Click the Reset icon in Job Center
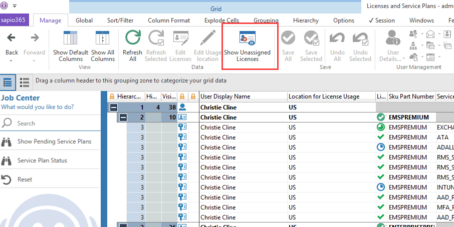Viewport: 454px width, 227px height. click(x=7, y=179)
